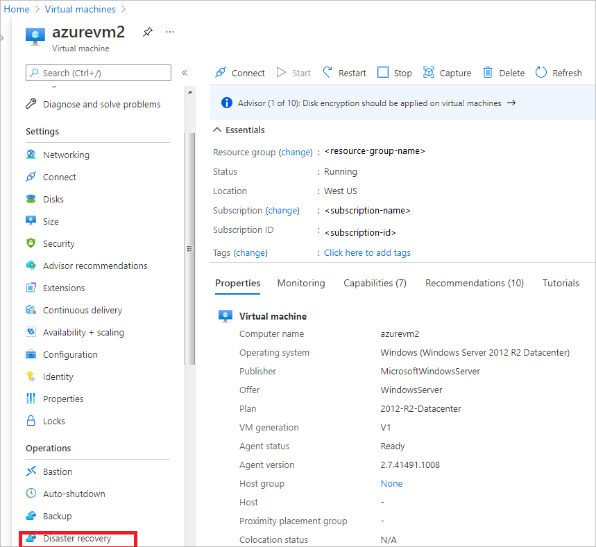The height and width of the screenshot is (547, 596).
Task: Pin azurevm2 to the dashboard
Action: click(146, 31)
